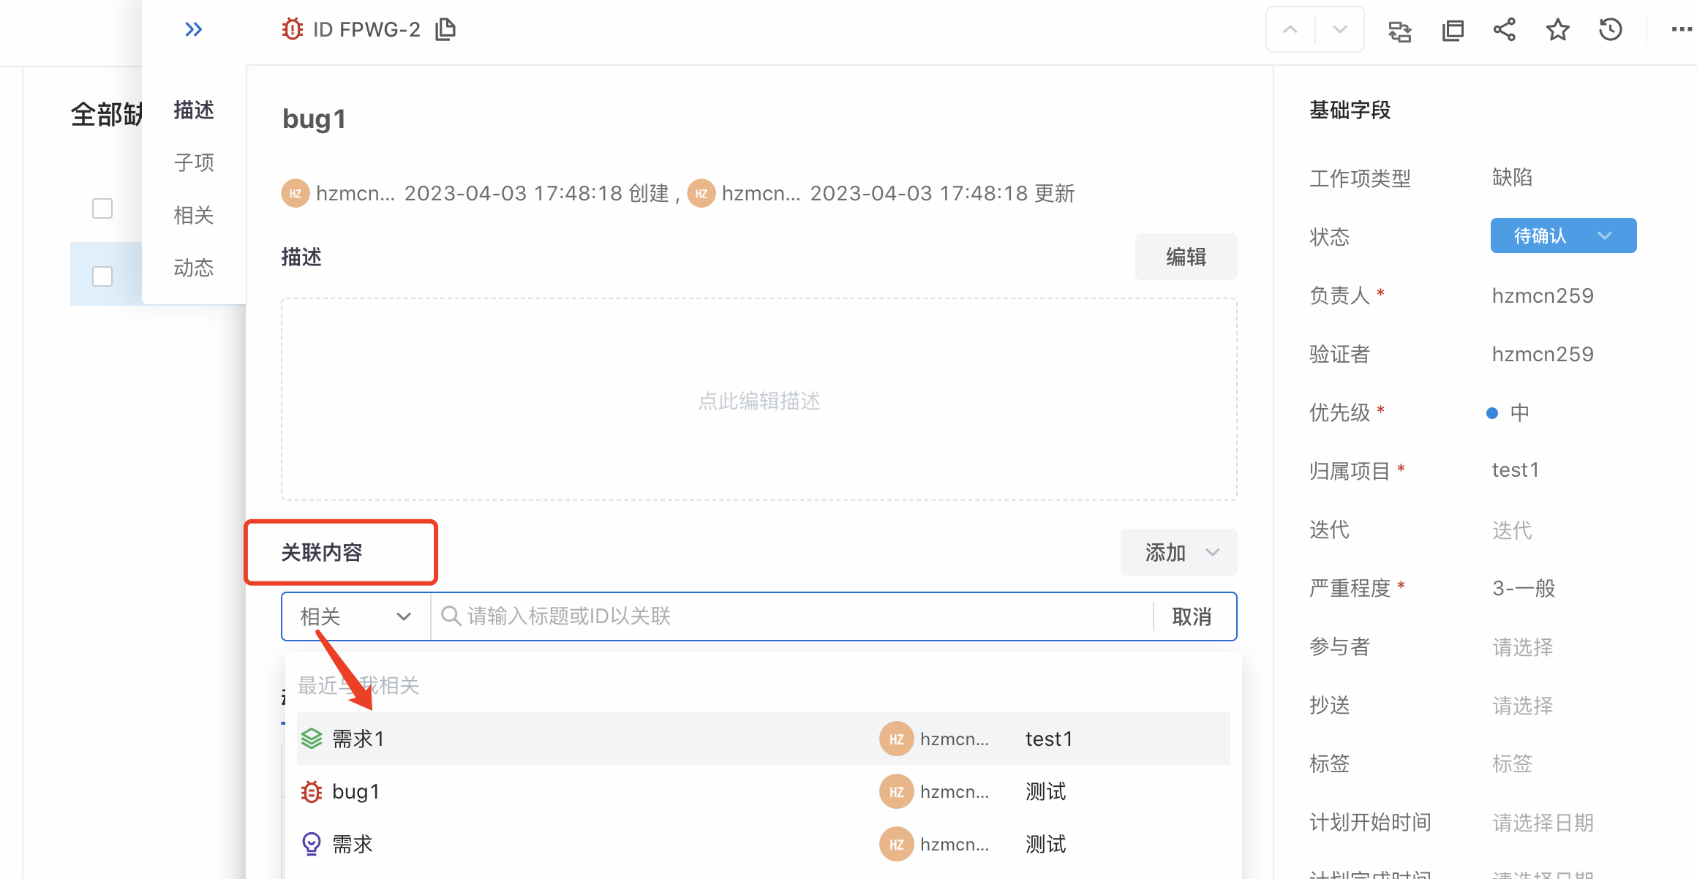Image resolution: width=1697 pixels, height=879 pixels.
Task: Open the more options ellipsis menu
Action: click(1681, 30)
